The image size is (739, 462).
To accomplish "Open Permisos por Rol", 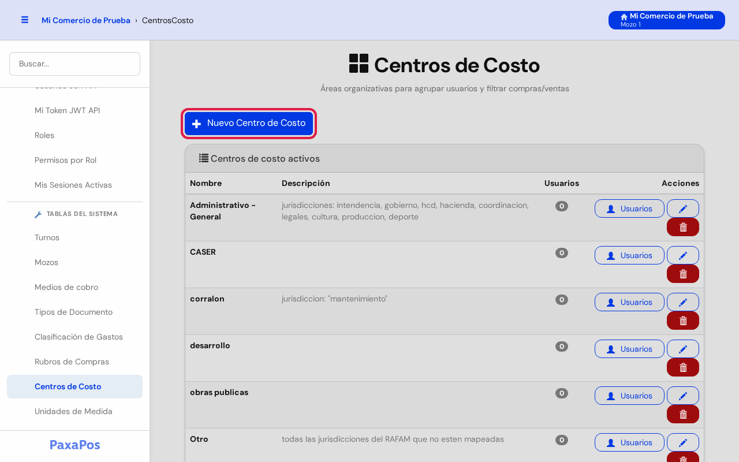I will [x=74, y=160].
